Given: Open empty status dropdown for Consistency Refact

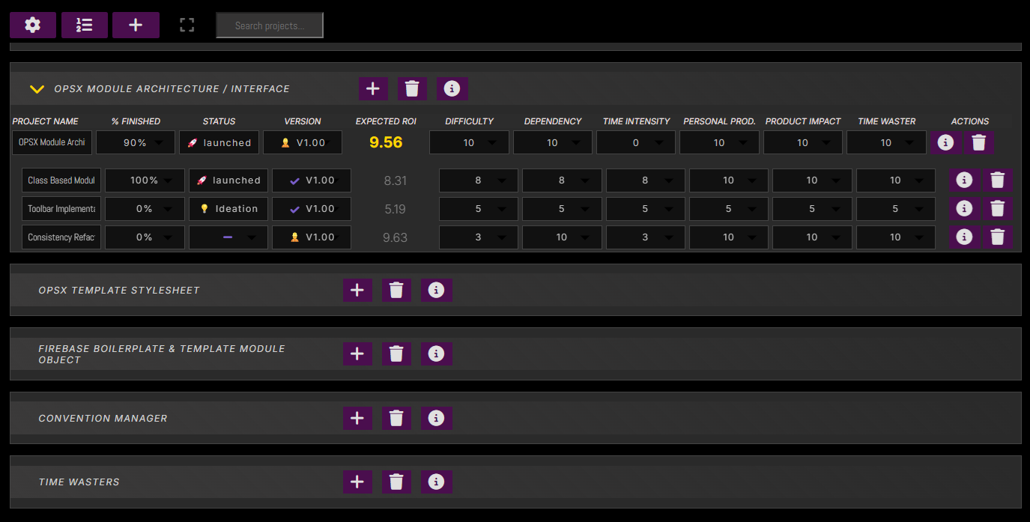Looking at the screenshot, I should pyautogui.click(x=228, y=237).
